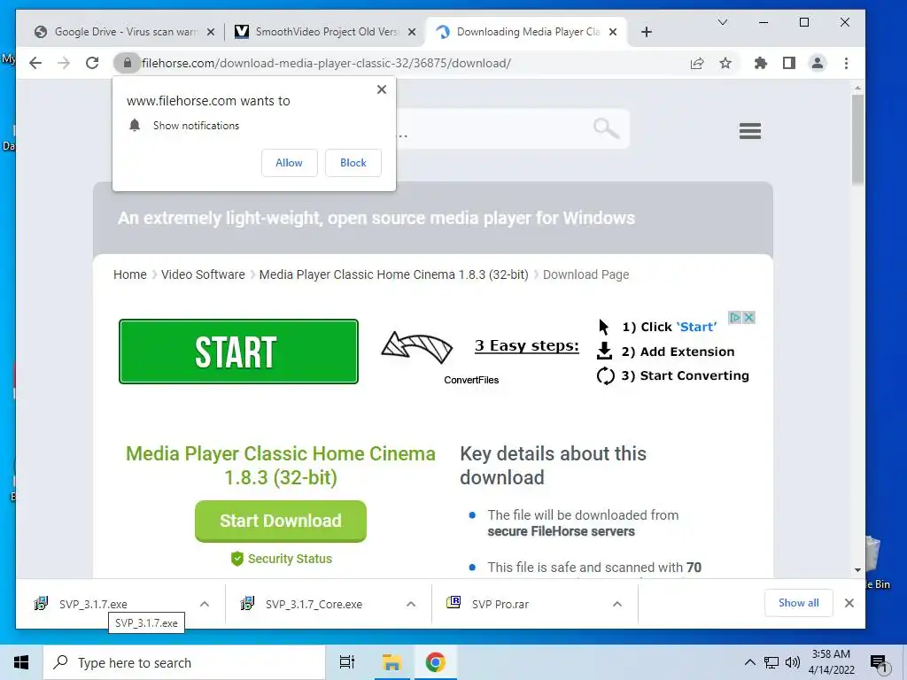Dismiss the notification permission popup
Image resolution: width=907 pixels, height=680 pixels.
382,89
